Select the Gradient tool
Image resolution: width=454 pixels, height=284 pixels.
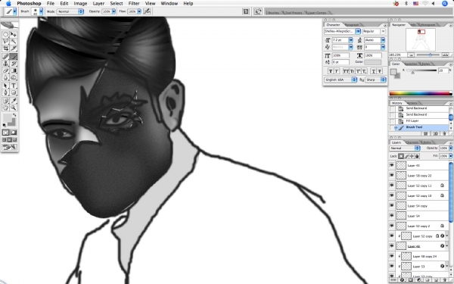pyautogui.click(x=14, y=70)
